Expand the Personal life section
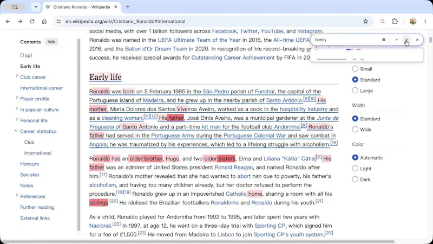The image size is (433, 244). [17, 119]
